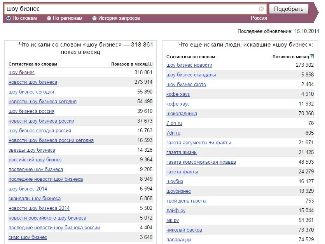Clear the search field with the X icon

[261, 9]
